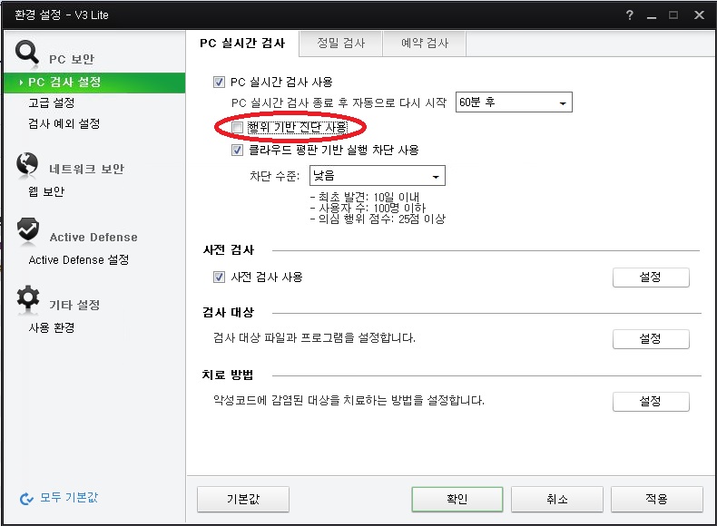Open 고급 설정 in the sidebar
717x526 pixels.
point(51,102)
